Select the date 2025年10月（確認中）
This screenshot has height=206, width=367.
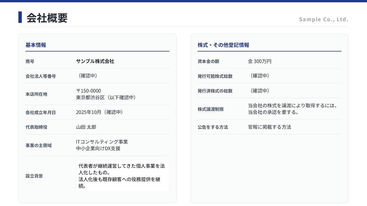pos(100,112)
